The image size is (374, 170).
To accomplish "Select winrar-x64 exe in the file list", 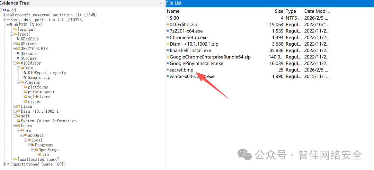I will click(x=192, y=76).
